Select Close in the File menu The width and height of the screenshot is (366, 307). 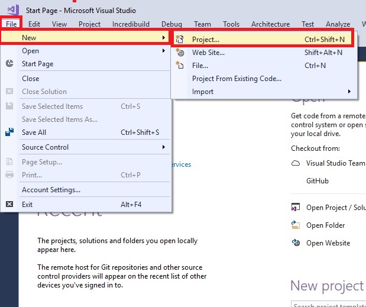coord(85,78)
